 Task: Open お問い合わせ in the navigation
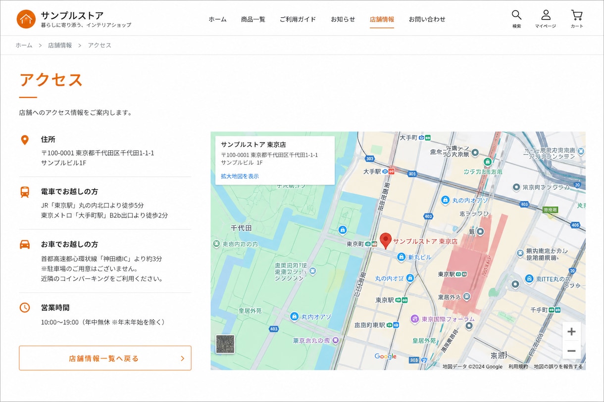(427, 19)
